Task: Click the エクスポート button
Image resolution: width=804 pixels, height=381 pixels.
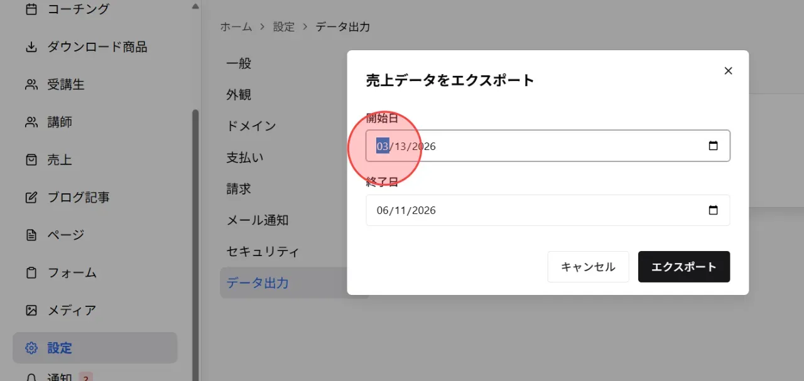Action: click(684, 267)
